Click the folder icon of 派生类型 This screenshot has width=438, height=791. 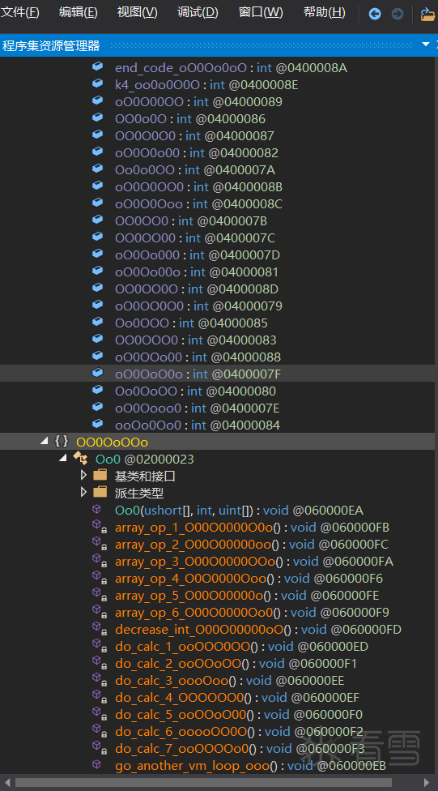coord(100,493)
